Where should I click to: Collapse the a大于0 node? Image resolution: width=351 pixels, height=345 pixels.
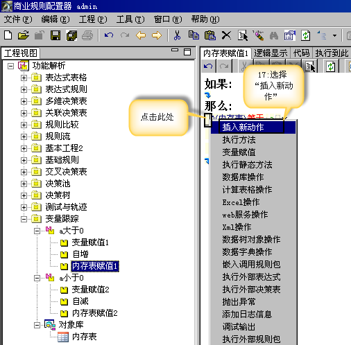click(x=37, y=231)
